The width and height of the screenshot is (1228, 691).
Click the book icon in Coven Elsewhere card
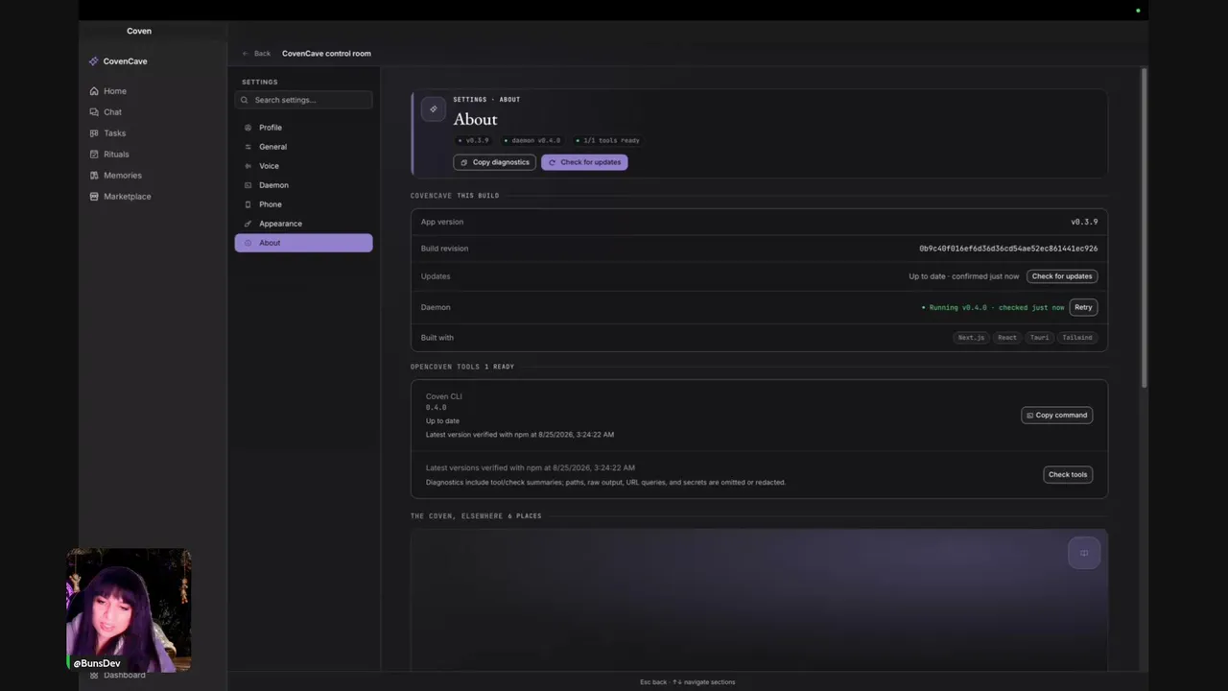(x=1084, y=553)
